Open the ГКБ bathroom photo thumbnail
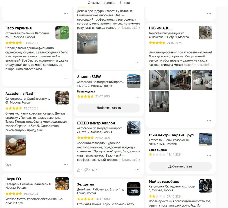This screenshot has height=208, width=228. click(159, 102)
